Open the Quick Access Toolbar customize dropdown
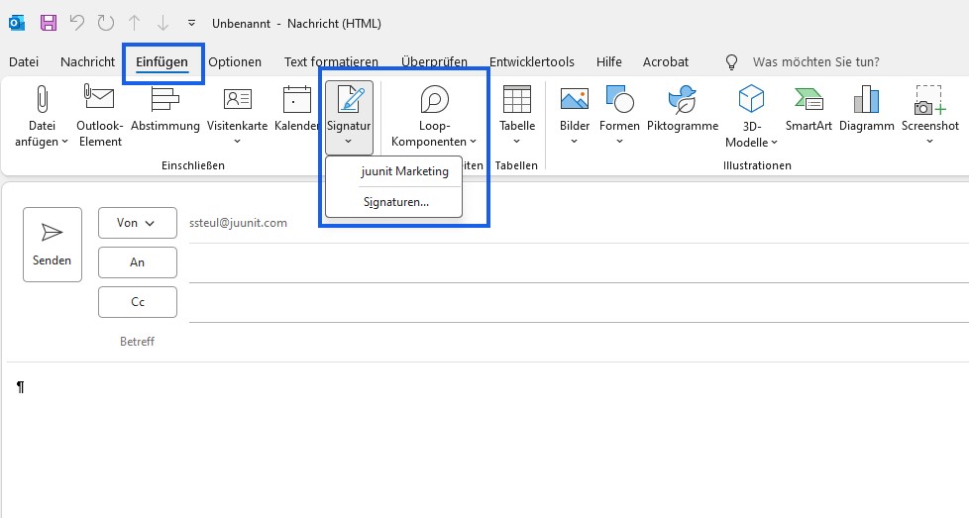This screenshot has width=969, height=518. pyautogui.click(x=191, y=24)
